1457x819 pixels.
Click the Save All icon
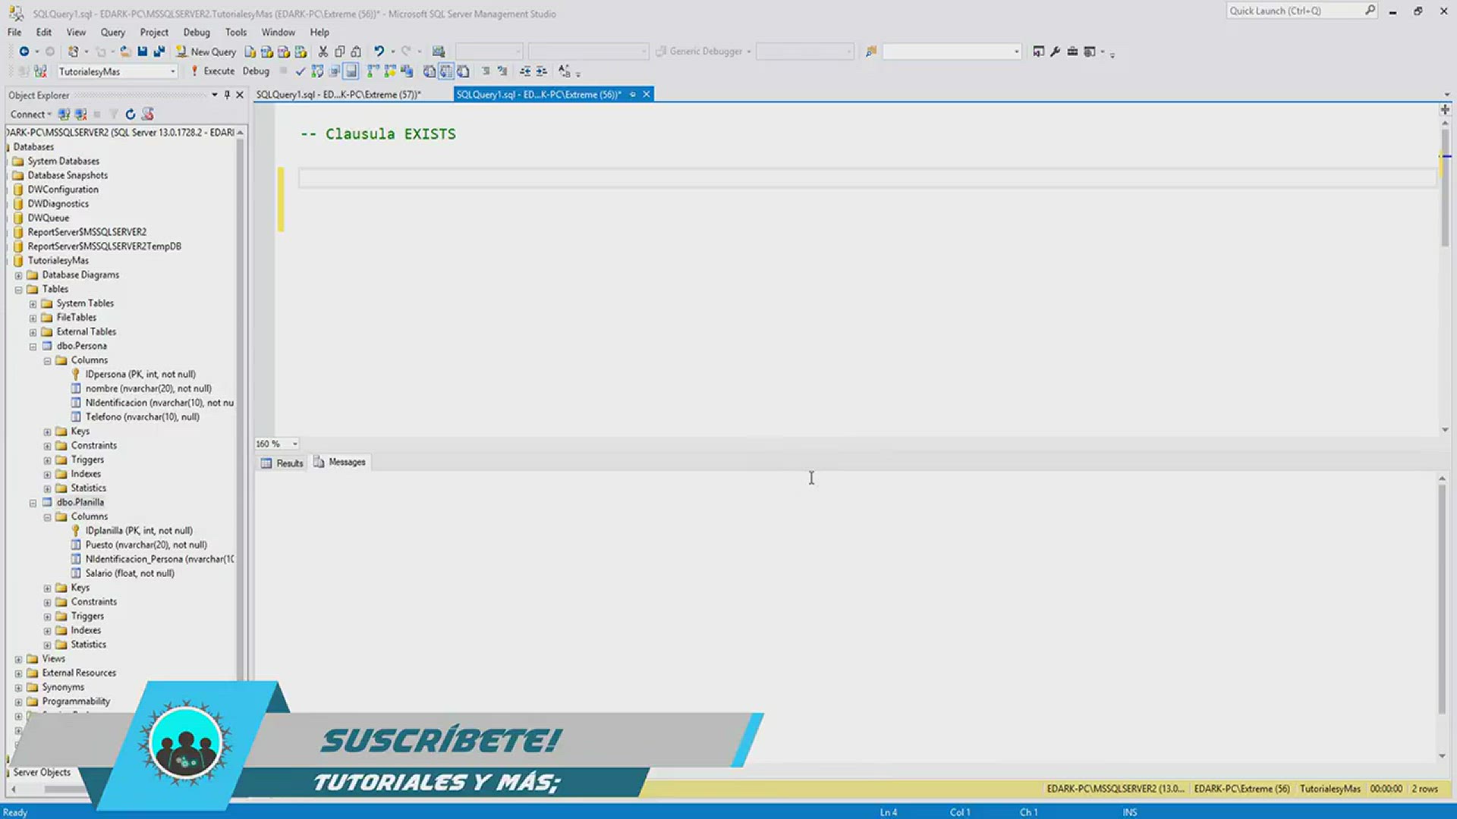click(159, 52)
